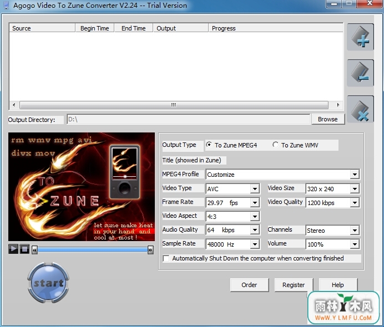The width and height of the screenshot is (384, 327).
Task: Click the add video file icon
Action: coord(360,37)
